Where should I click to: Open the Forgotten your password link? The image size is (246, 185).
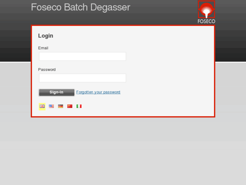(x=98, y=92)
